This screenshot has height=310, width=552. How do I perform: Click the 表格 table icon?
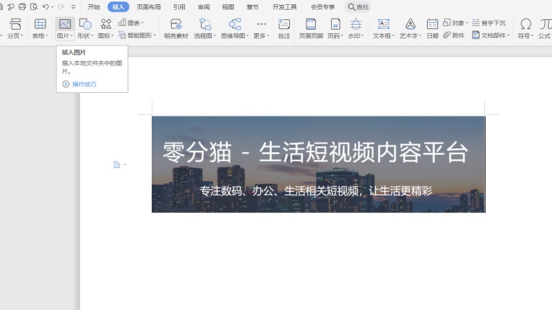tap(40, 24)
